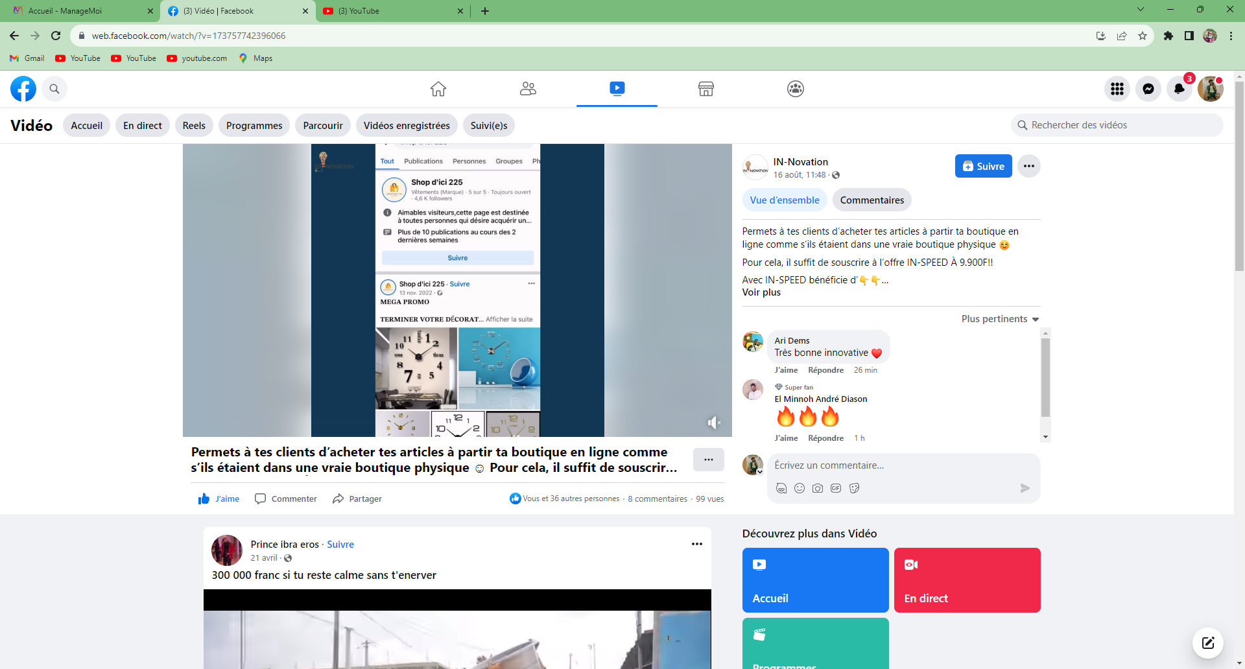Open the Groups icon in top navigation
1245x669 pixels.
(x=795, y=89)
